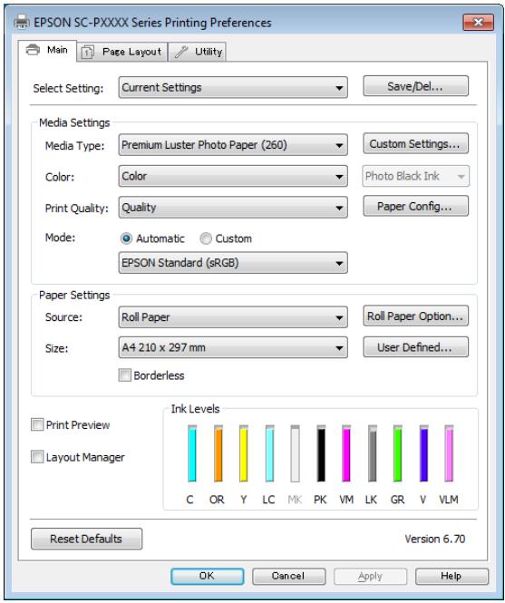Click the Vivid Magenta (VM) ink bar
The width and height of the screenshot is (505, 603).
click(346, 453)
